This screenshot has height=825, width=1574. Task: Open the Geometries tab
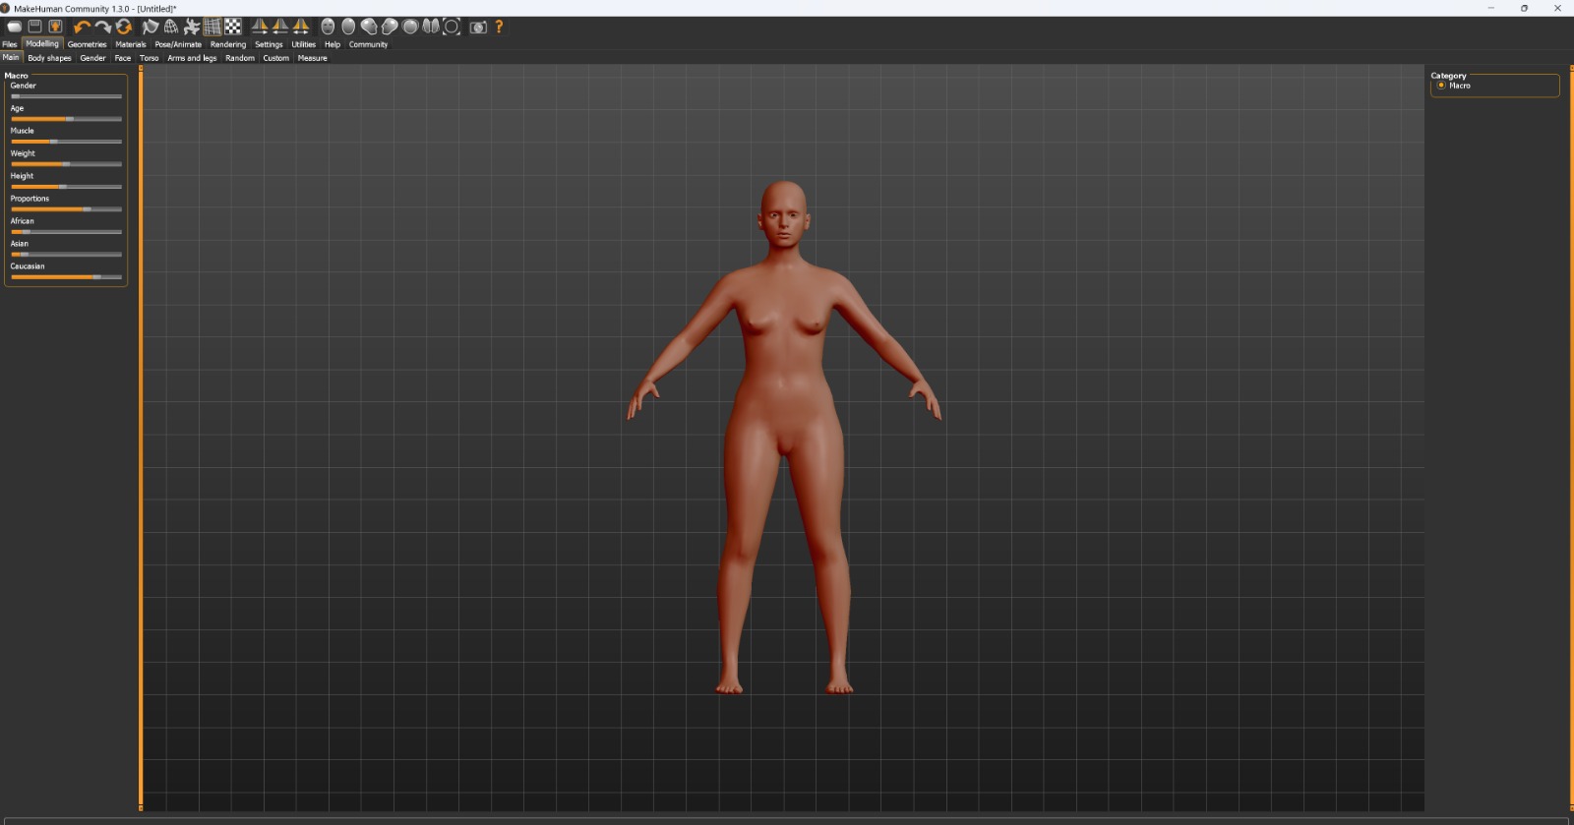point(87,44)
